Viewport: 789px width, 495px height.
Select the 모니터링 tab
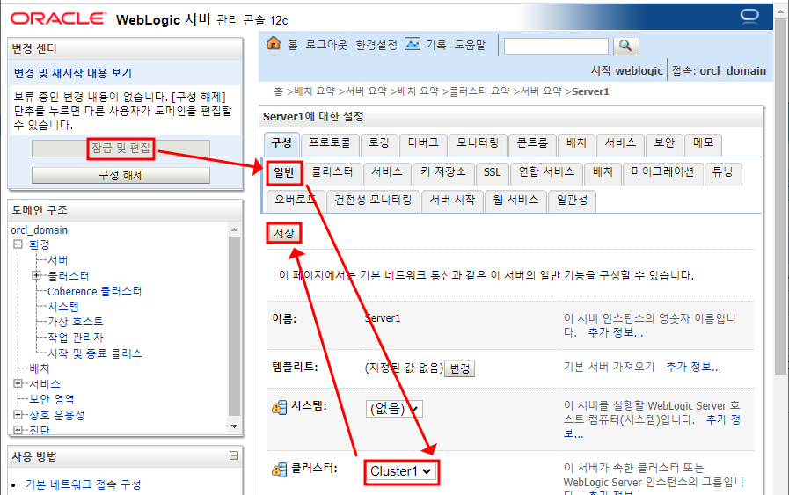click(x=478, y=144)
